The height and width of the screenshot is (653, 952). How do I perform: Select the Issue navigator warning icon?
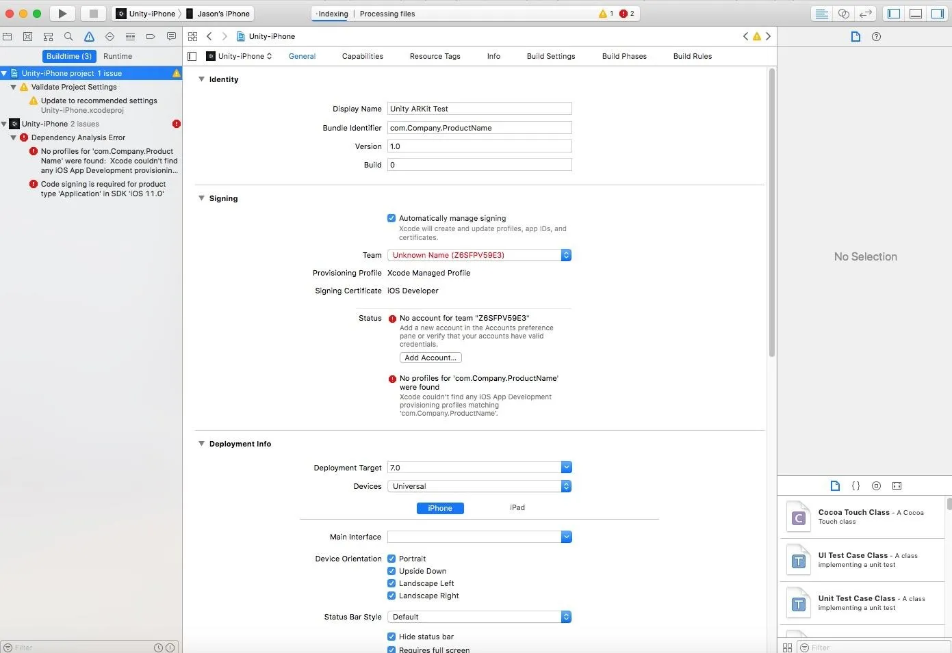89,36
